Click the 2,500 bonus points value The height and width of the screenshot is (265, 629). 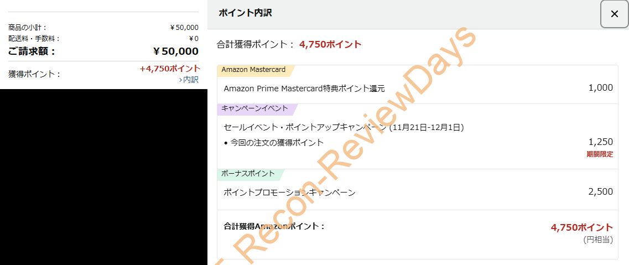[x=601, y=192]
